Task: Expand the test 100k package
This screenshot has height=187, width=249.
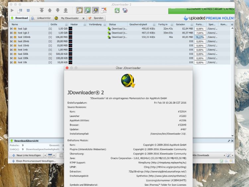Action: coord(11,58)
